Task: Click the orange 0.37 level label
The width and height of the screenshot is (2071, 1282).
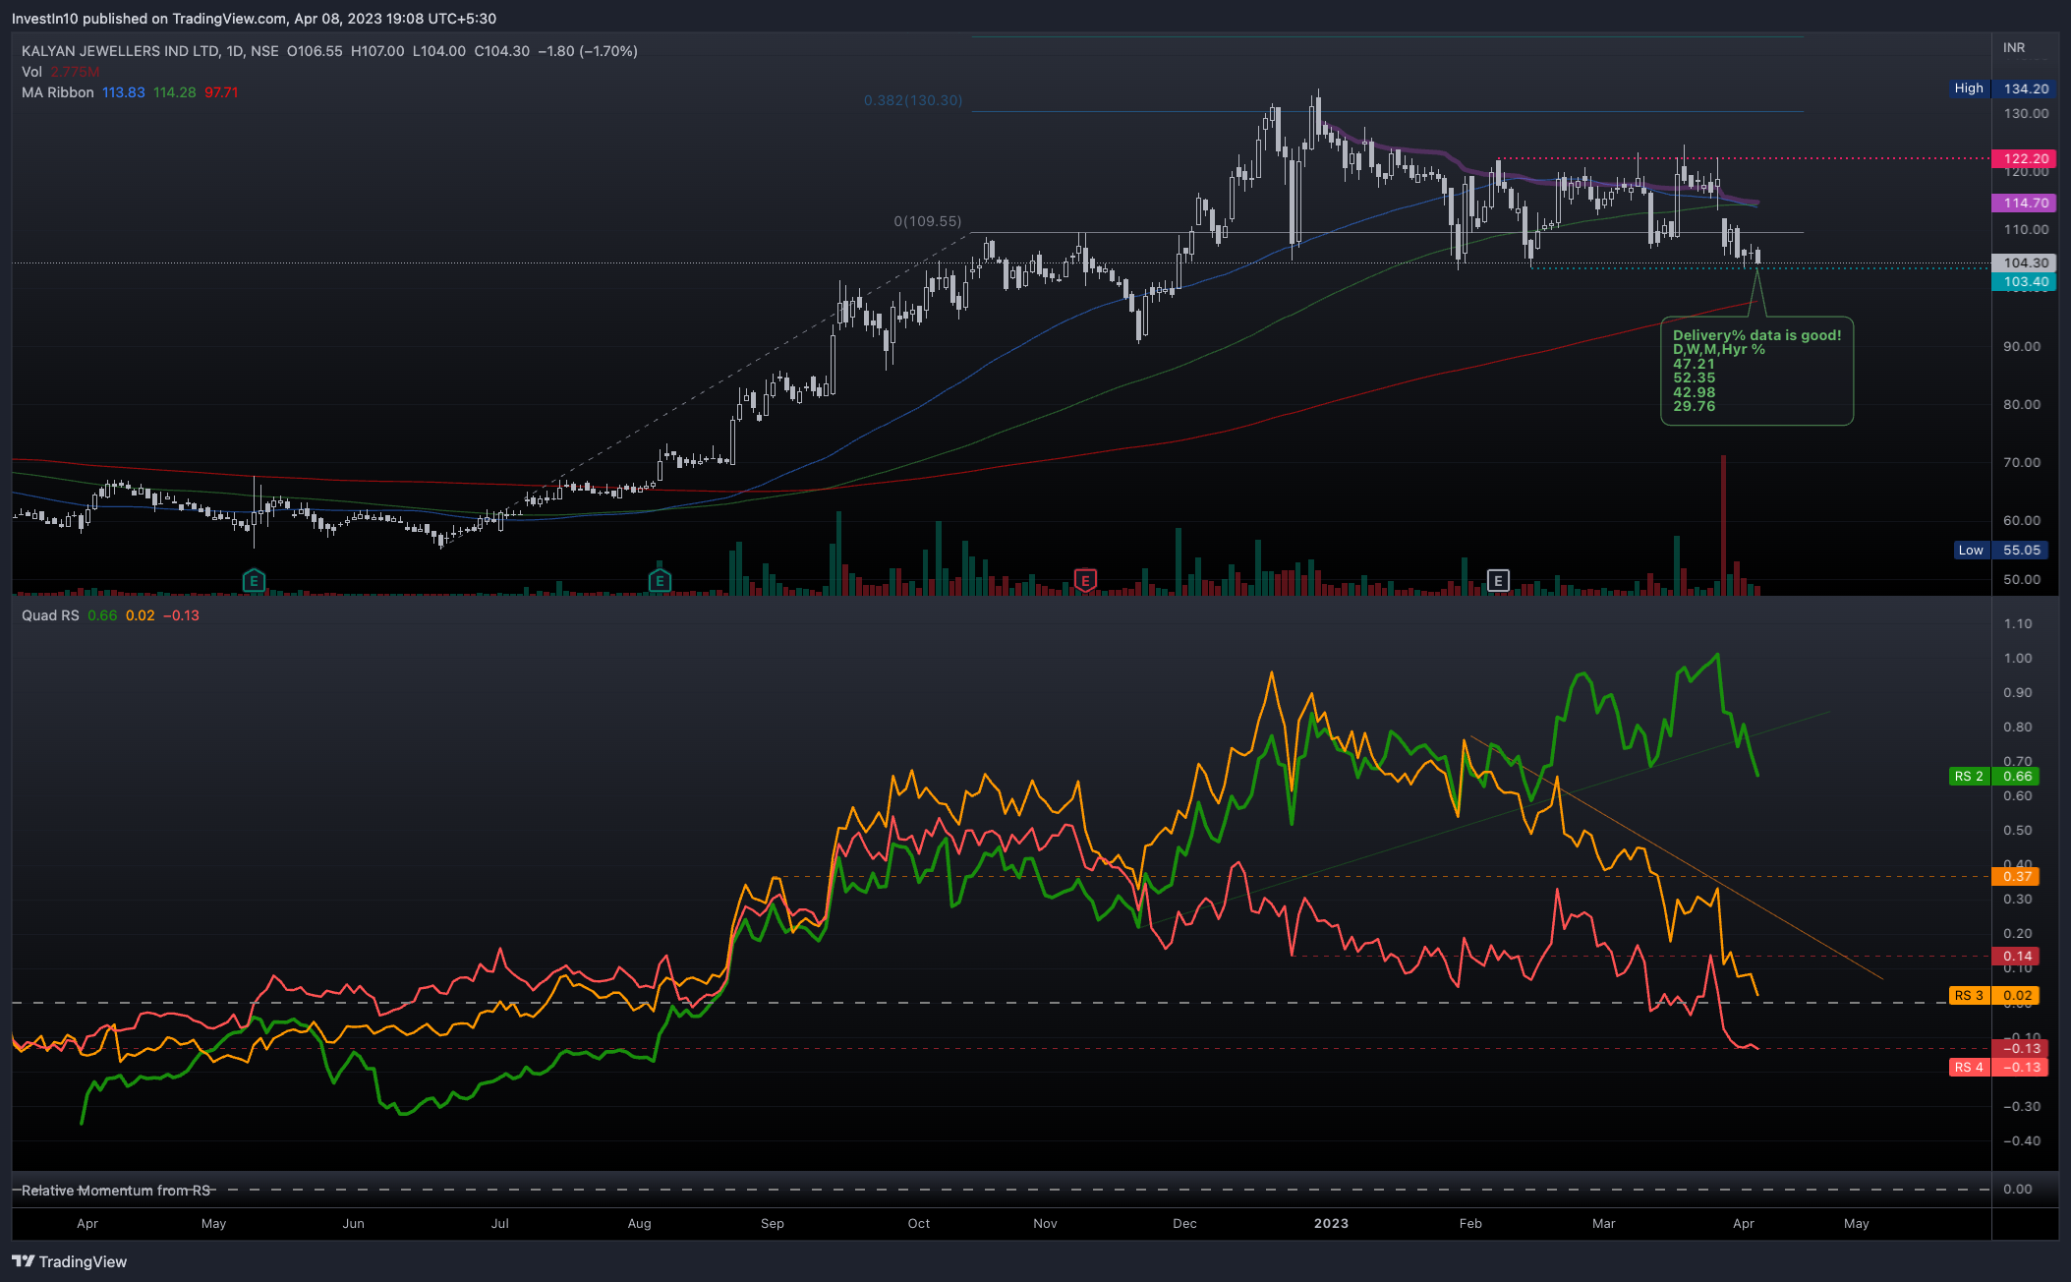Action: tap(2017, 876)
